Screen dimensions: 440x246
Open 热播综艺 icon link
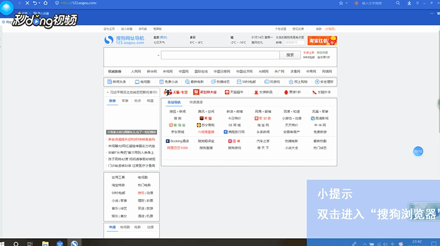(x=220, y=82)
